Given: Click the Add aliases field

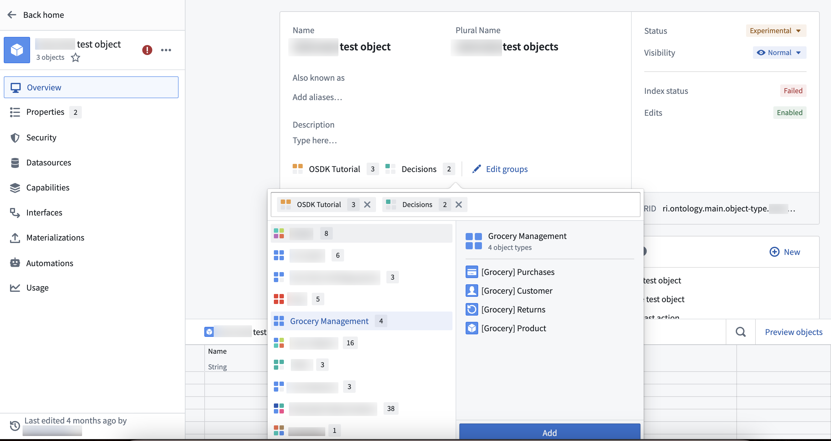Looking at the screenshot, I should (x=317, y=97).
